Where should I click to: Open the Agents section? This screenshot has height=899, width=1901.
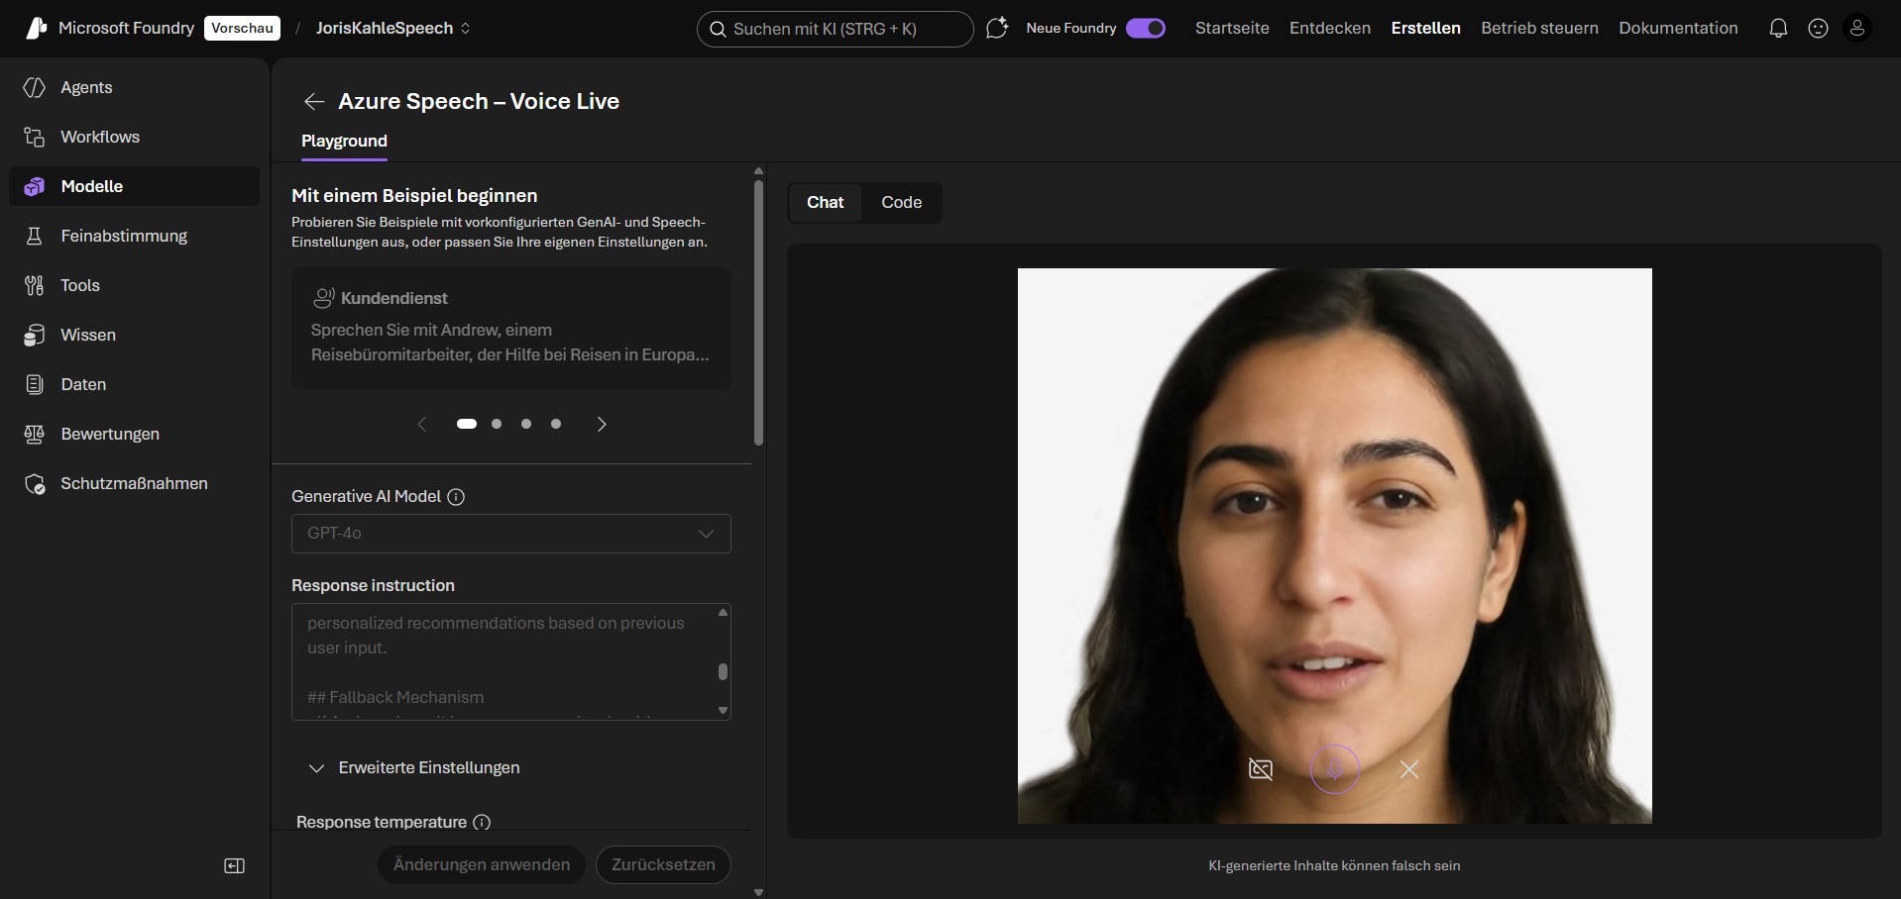85,87
